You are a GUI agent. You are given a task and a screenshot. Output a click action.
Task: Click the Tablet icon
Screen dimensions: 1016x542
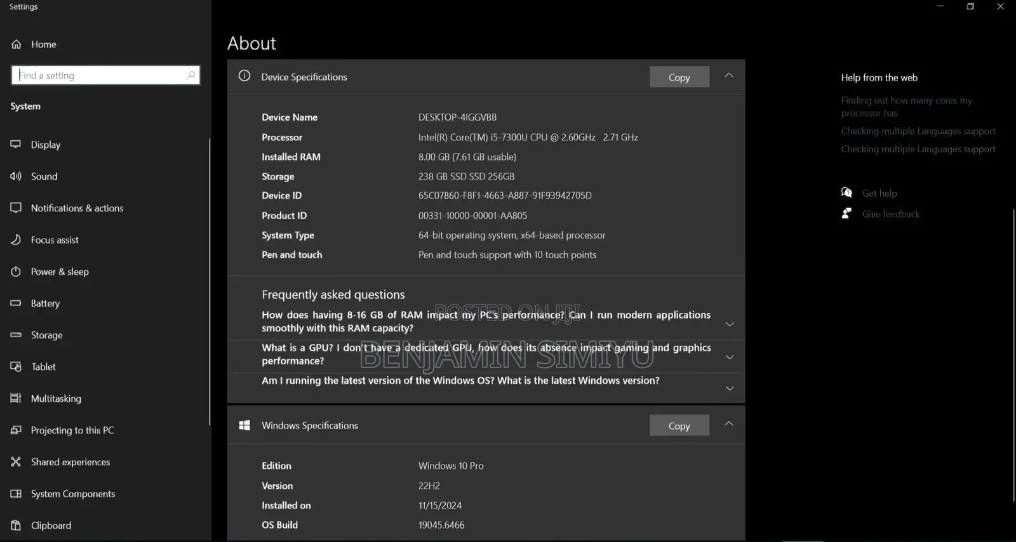16,366
